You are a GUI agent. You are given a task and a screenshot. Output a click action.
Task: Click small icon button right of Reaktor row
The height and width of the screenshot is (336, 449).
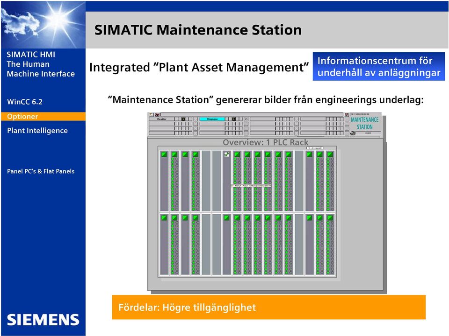click(x=196, y=119)
